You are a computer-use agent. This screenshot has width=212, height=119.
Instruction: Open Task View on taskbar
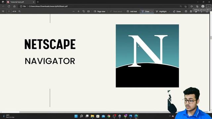pos(87,116)
